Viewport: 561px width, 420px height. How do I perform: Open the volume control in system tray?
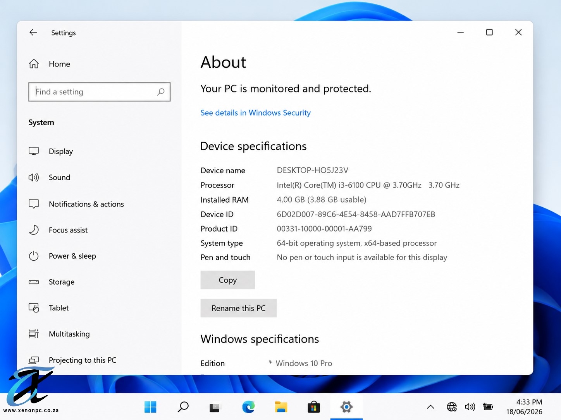pos(470,407)
